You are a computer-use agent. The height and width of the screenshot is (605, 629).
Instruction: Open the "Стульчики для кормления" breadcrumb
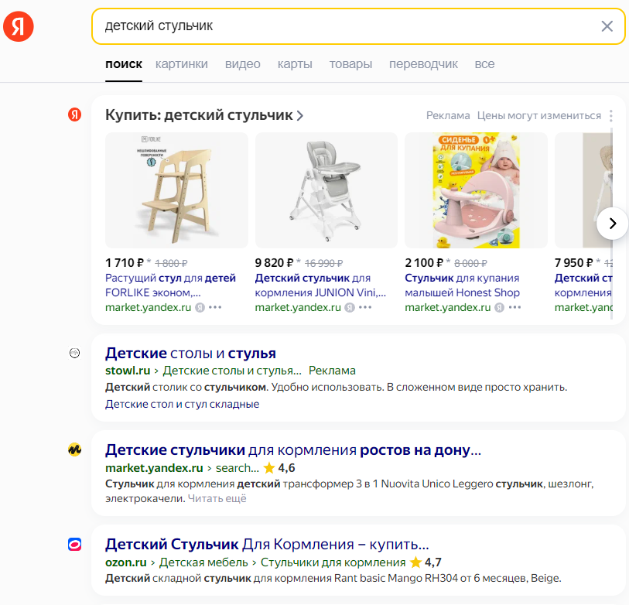[333, 562]
